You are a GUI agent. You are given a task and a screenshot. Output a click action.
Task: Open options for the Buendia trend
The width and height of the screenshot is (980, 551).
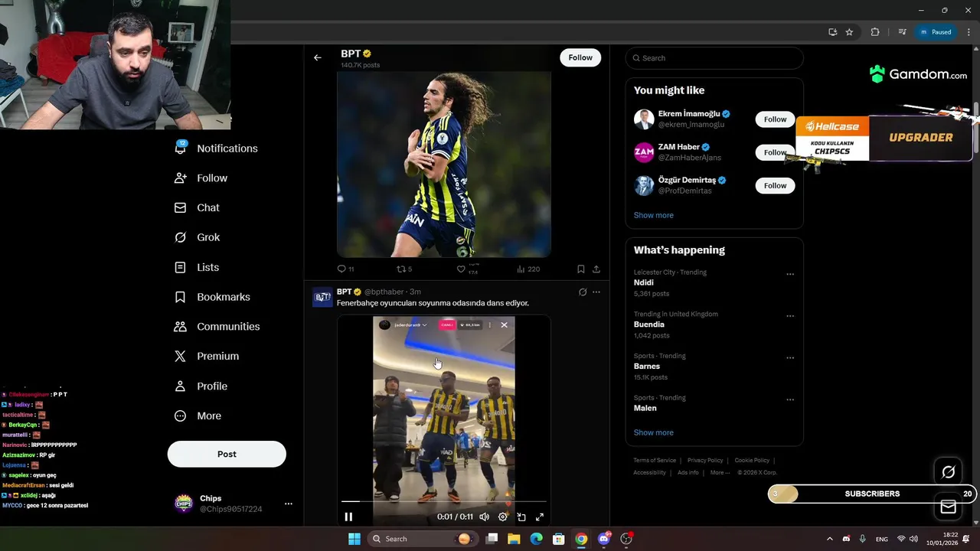point(790,316)
